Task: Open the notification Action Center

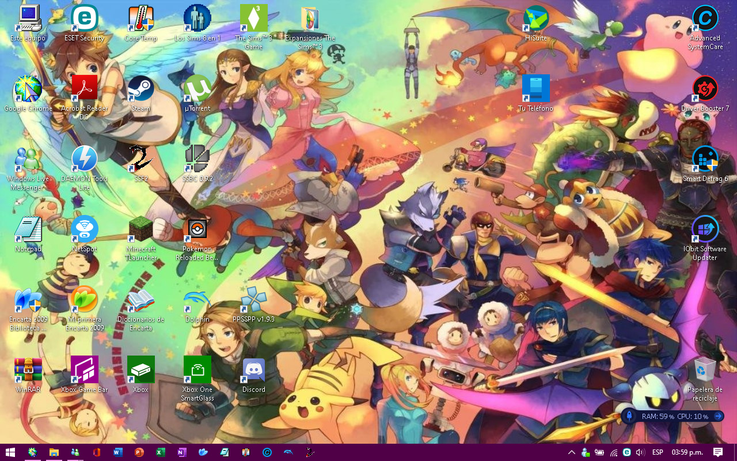Action: [x=718, y=452]
